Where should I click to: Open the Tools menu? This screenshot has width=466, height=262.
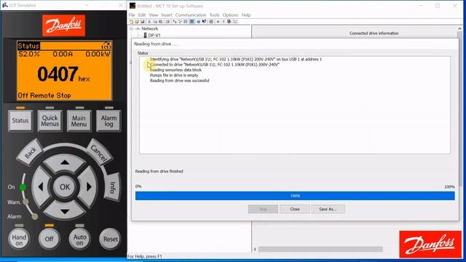point(214,15)
